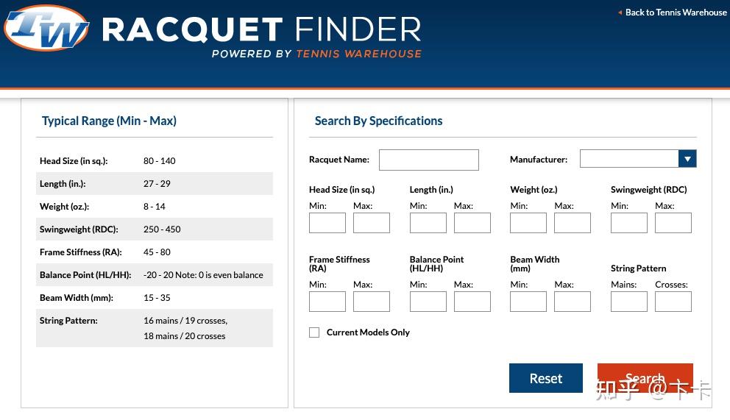Focus the Head Size Min field

[x=327, y=223]
